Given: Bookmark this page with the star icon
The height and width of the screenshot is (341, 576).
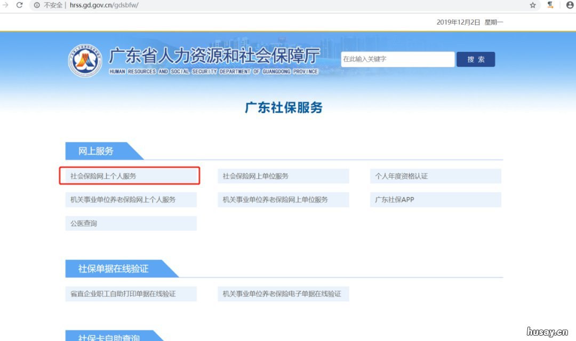Looking at the screenshot, I should pyautogui.click(x=533, y=5).
